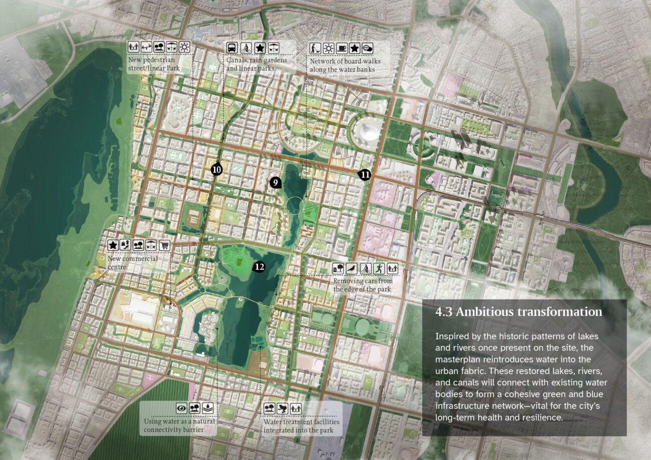Click map marker number 11
The width and height of the screenshot is (651, 460).
pyautogui.click(x=365, y=175)
